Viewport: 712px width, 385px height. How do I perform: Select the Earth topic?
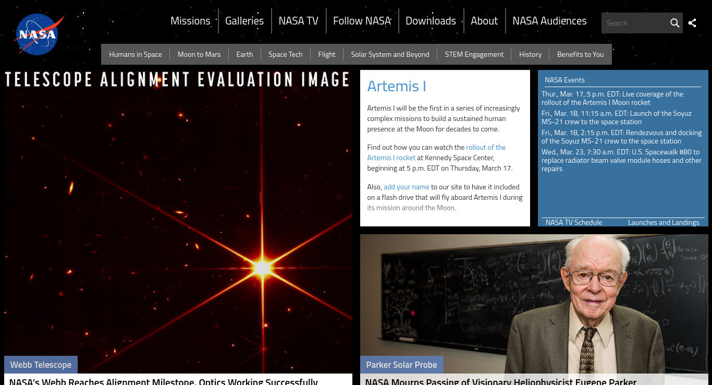[x=244, y=54]
